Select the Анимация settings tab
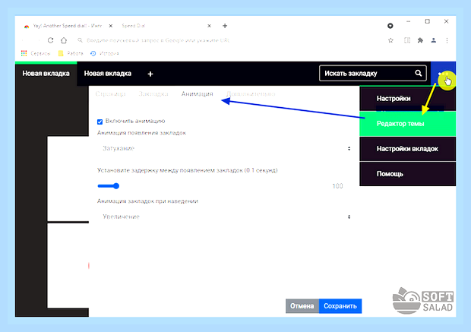Image resolution: width=471 pixels, height=332 pixels. click(x=197, y=93)
